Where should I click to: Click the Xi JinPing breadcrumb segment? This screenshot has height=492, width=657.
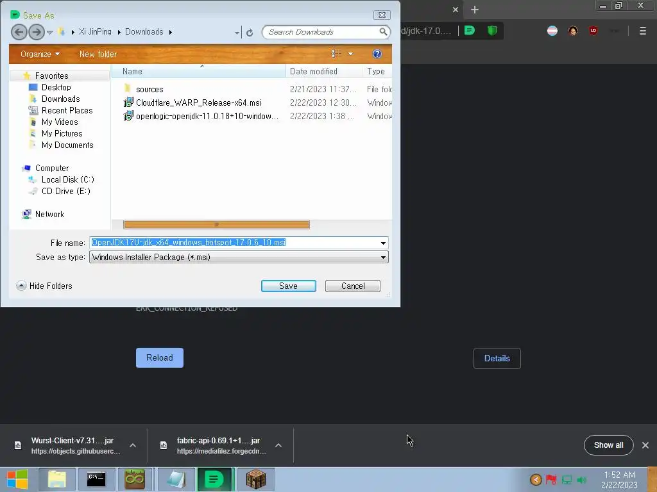click(95, 32)
